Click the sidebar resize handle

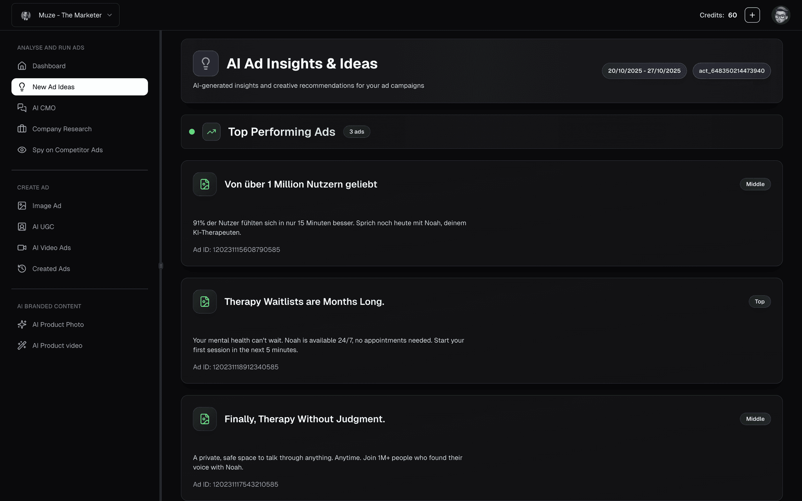click(161, 266)
